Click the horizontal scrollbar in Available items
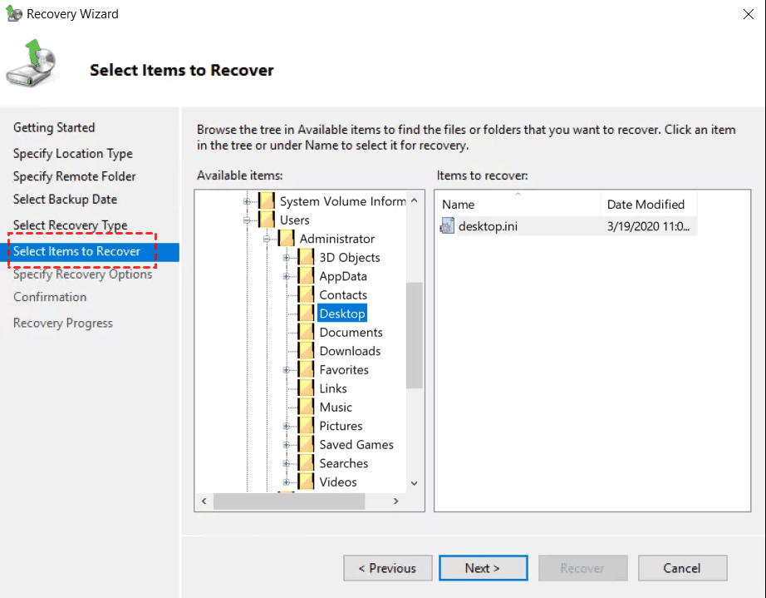Screen dimensions: 766x598 click(289, 502)
